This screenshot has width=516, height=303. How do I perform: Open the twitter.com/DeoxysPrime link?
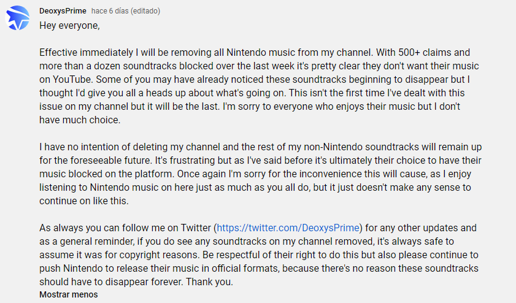coord(288,228)
